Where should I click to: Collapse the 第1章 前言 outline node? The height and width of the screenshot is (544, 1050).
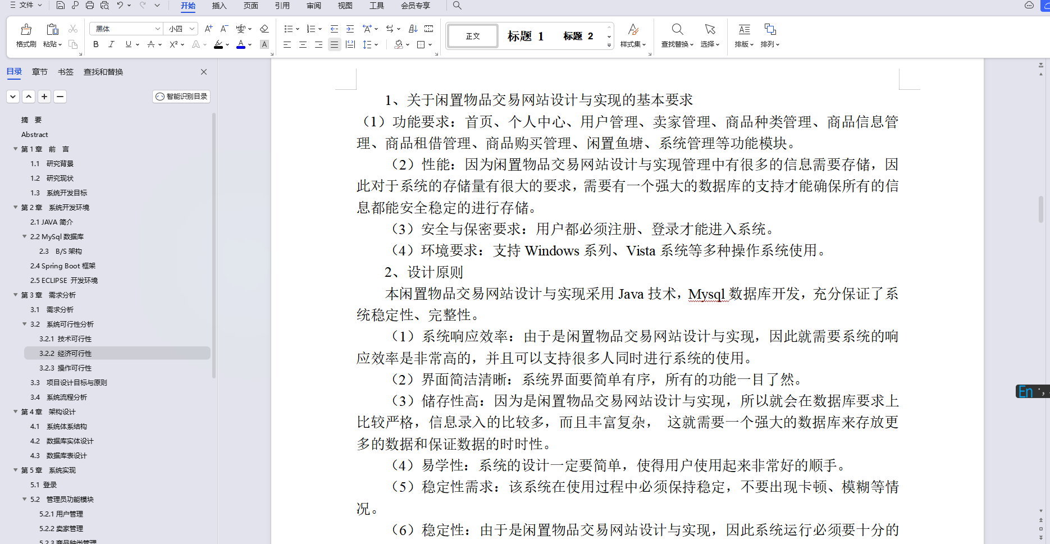16,149
